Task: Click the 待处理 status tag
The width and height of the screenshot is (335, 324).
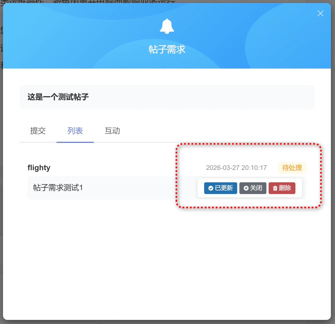Action: pyautogui.click(x=292, y=168)
